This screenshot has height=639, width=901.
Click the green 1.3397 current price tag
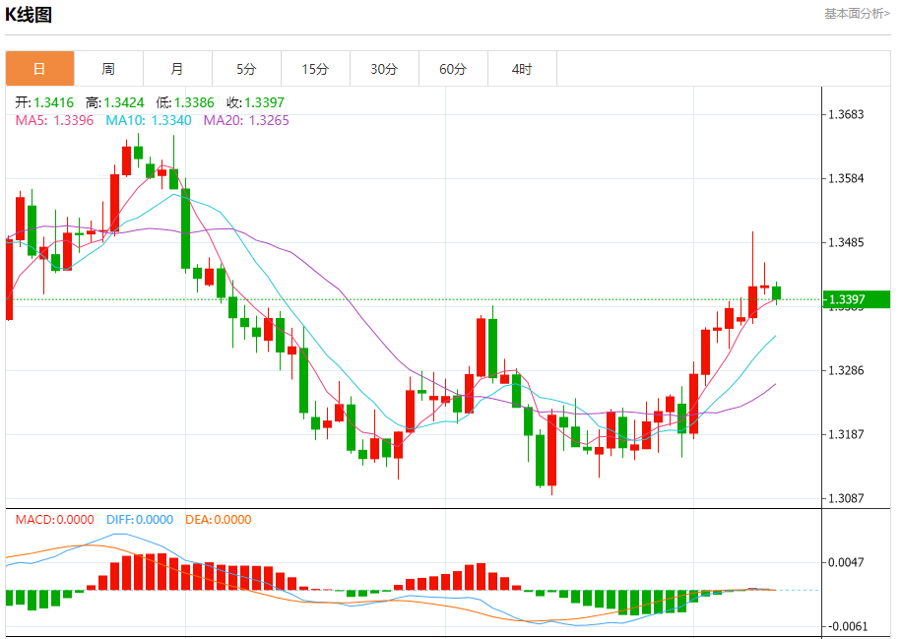pyautogui.click(x=856, y=299)
